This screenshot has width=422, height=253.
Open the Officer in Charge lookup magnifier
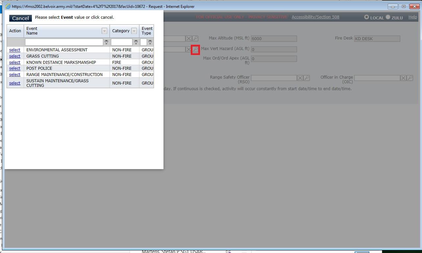tap(410, 78)
